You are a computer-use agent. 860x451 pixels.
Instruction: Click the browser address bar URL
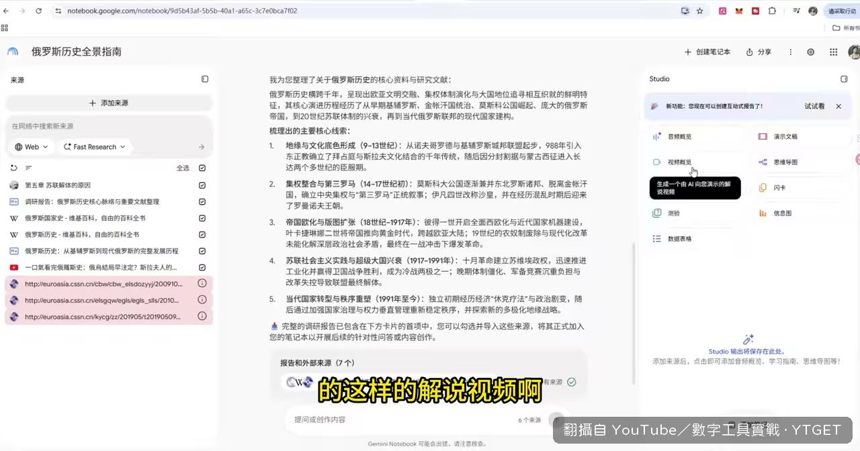tap(182, 11)
